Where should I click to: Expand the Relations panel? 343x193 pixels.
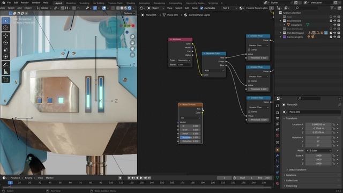click(x=290, y=175)
